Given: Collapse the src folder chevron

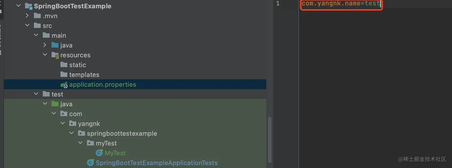Looking at the screenshot, I should coord(27,26).
